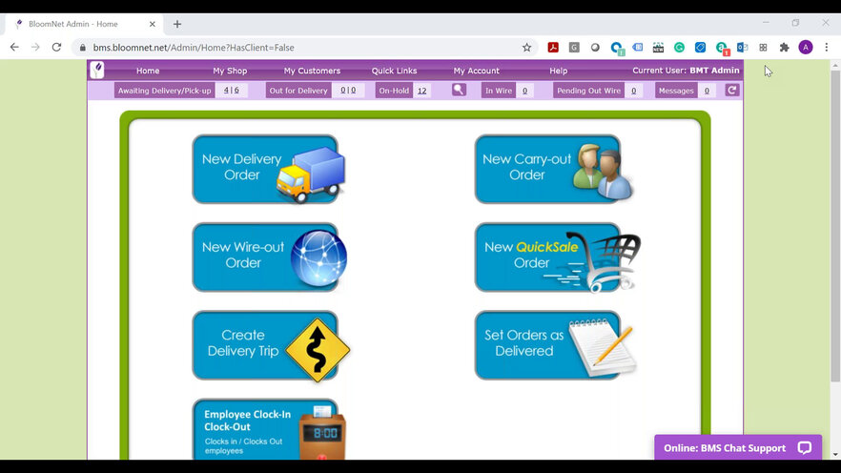Viewport: 841px width, 473px height.
Task: Click Awaiting Delivery/Pick-up label
Action: tap(165, 91)
